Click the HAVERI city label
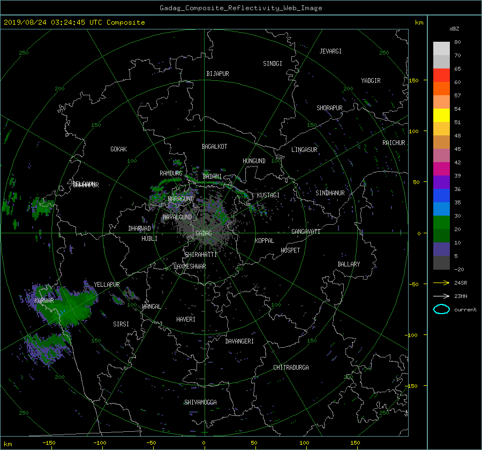 click(x=186, y=319)
